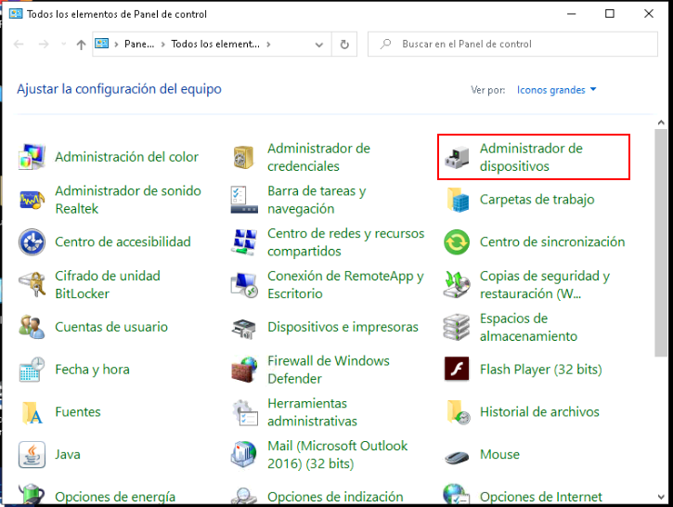673x507 pixels.
Task: Open the Administrador de dispositivos icon
Action: pos(457,157)
